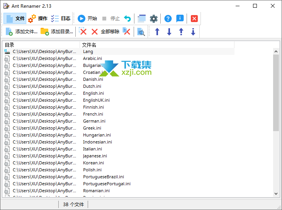Start renaming with 开始 button
The image size is (282, 210).
[x=87, y=19]
